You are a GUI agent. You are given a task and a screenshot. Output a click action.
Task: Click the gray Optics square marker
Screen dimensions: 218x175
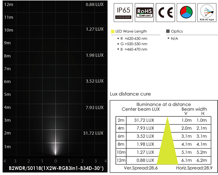(168, 31)
